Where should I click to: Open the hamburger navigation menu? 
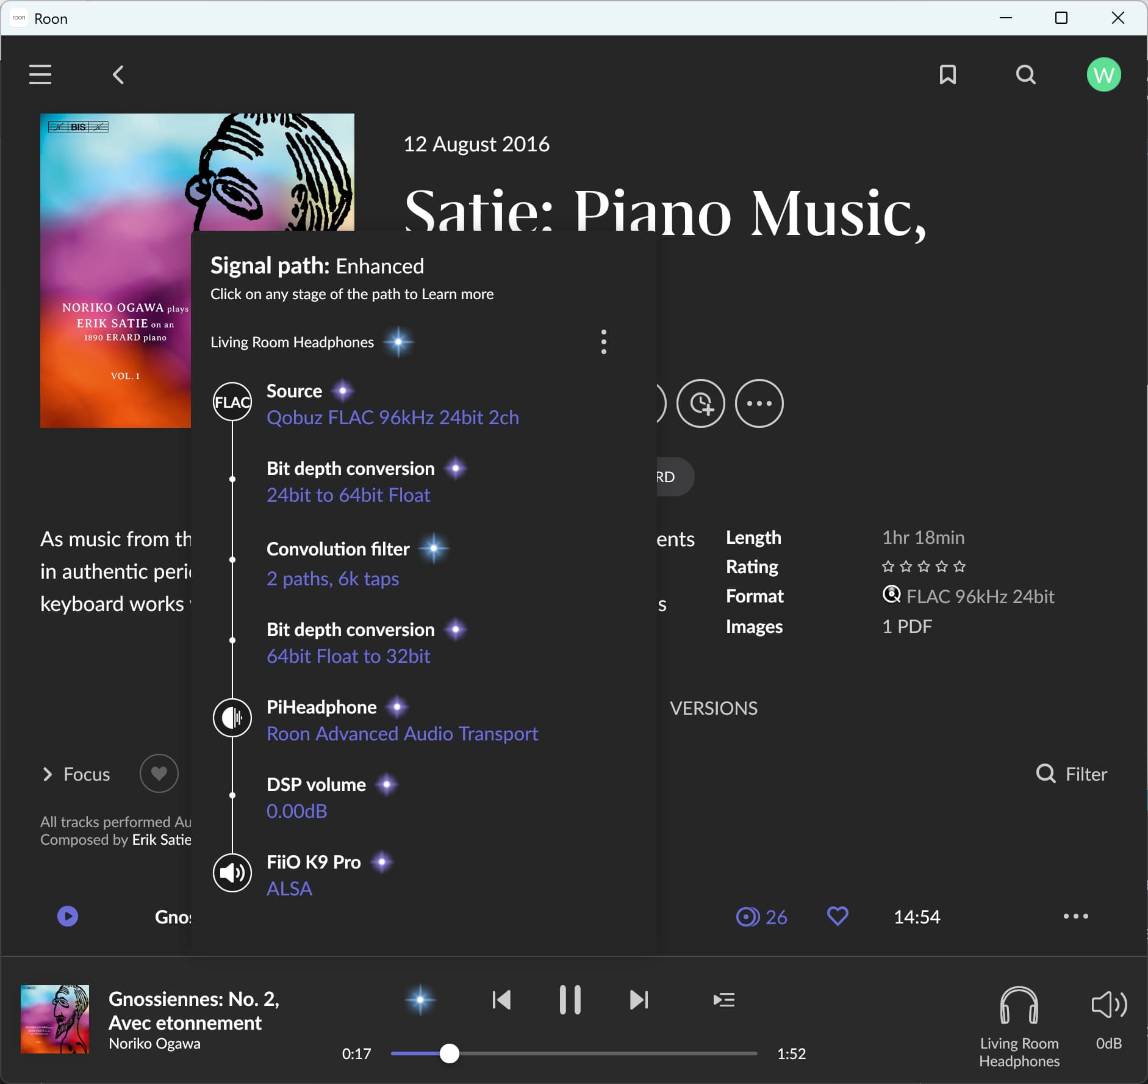pos(40,74)
